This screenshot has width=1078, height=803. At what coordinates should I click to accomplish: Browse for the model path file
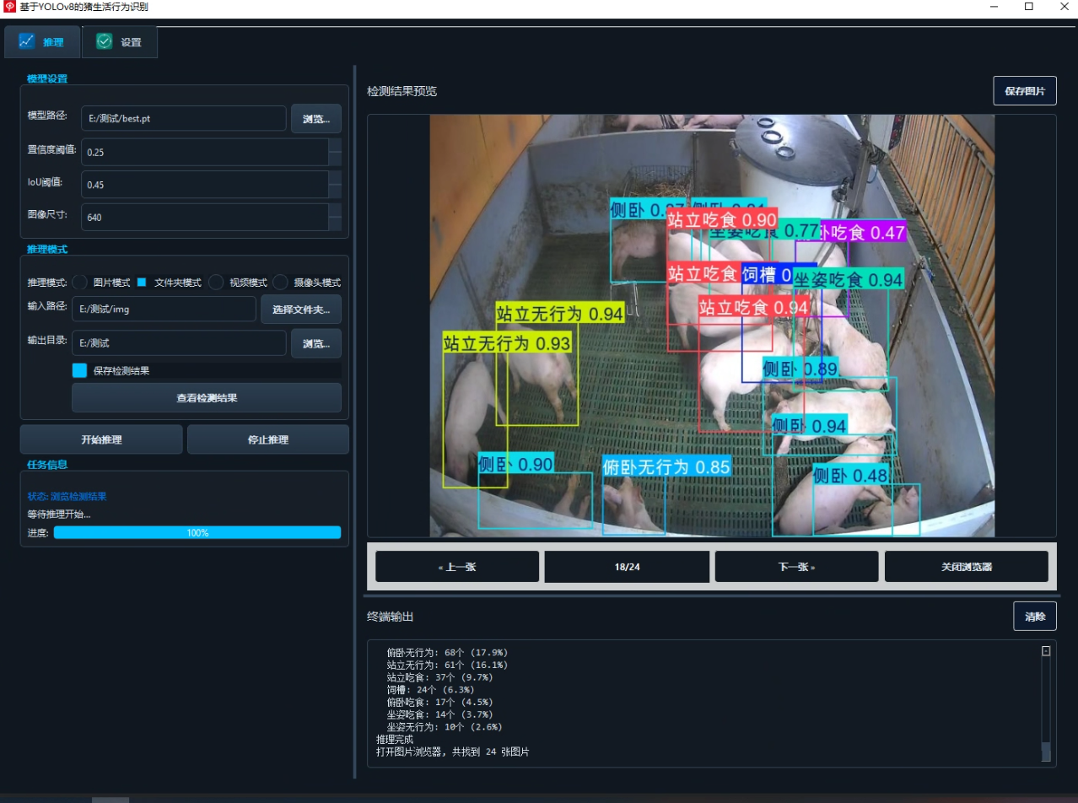pos(316,119)
